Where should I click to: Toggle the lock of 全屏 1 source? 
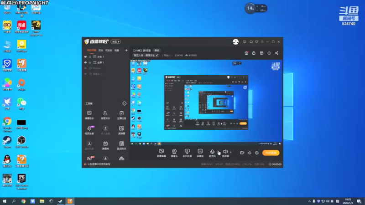(x=90, y=62)
